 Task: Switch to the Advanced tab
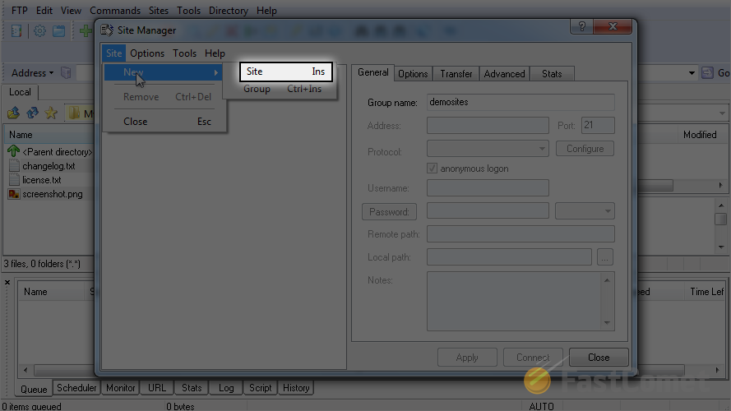tap(504, 74)
